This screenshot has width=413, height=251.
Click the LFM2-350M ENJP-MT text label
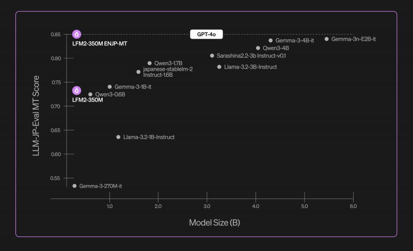point(100,44)
